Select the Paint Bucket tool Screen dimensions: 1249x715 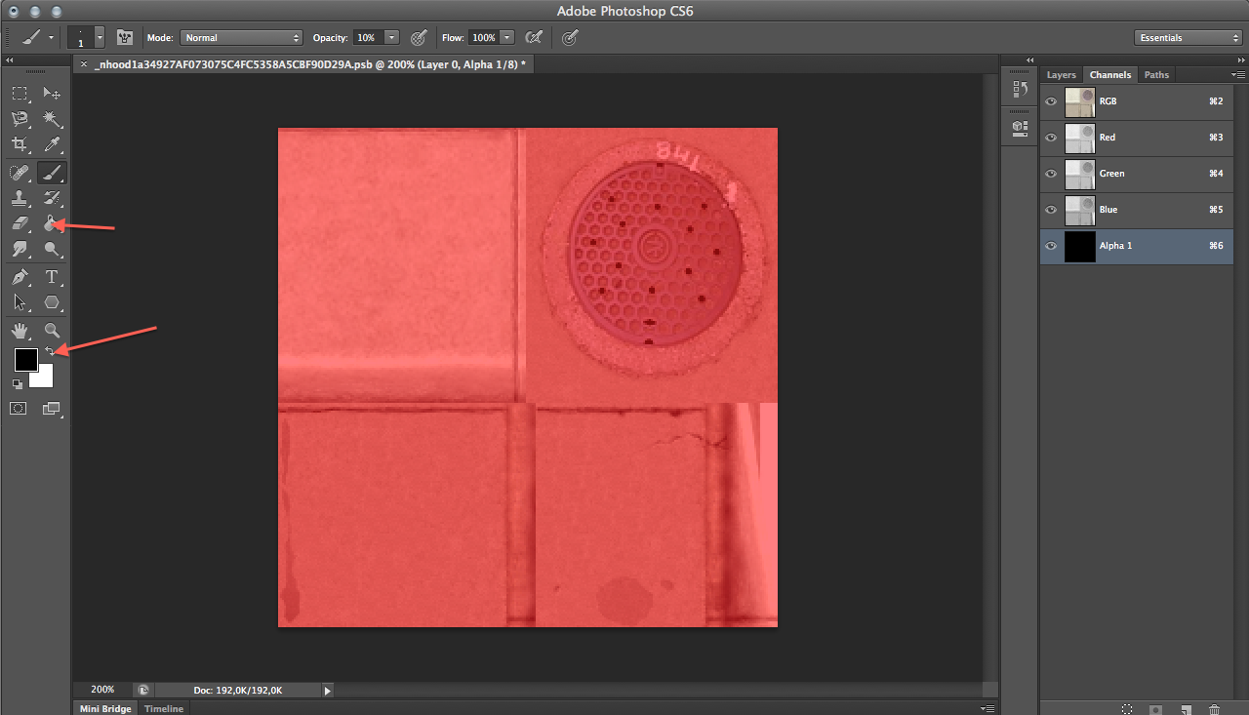52,223
